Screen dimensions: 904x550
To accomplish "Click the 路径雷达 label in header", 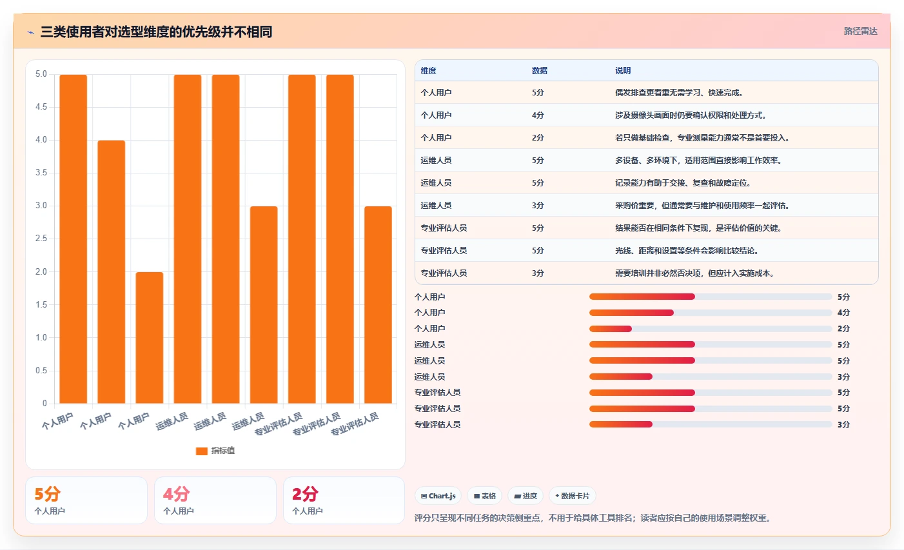I will 861,31.
